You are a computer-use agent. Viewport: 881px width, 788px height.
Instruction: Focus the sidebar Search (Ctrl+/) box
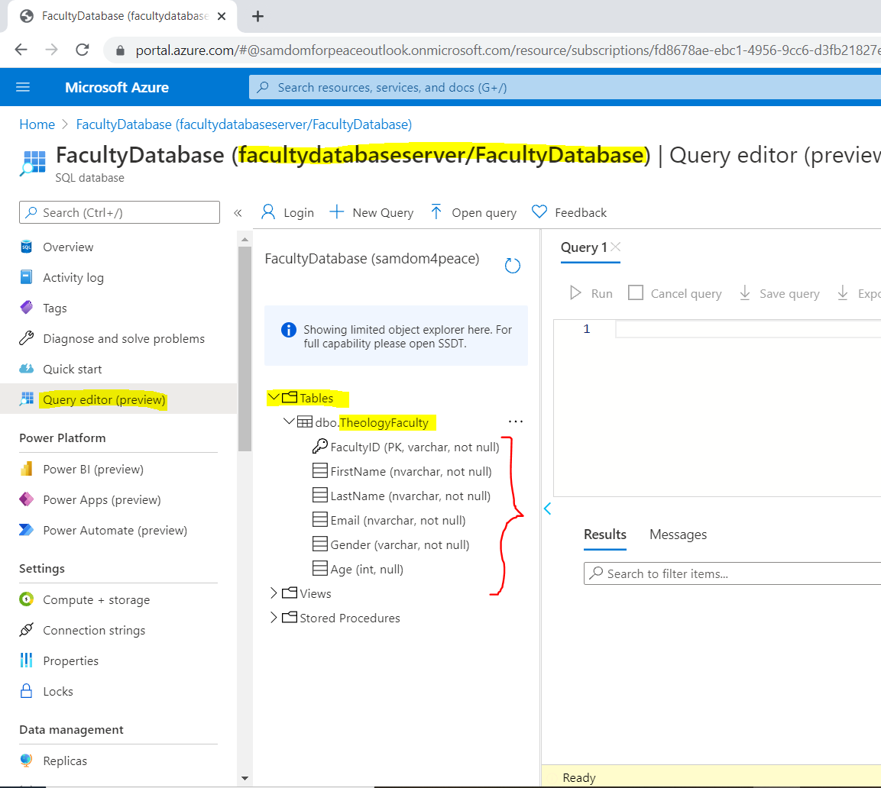(120, 212)
